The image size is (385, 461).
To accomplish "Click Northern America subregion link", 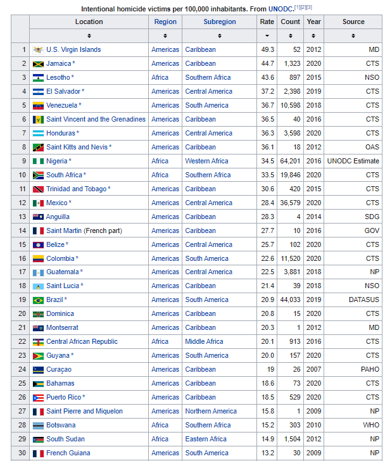I will click(211, 412).
